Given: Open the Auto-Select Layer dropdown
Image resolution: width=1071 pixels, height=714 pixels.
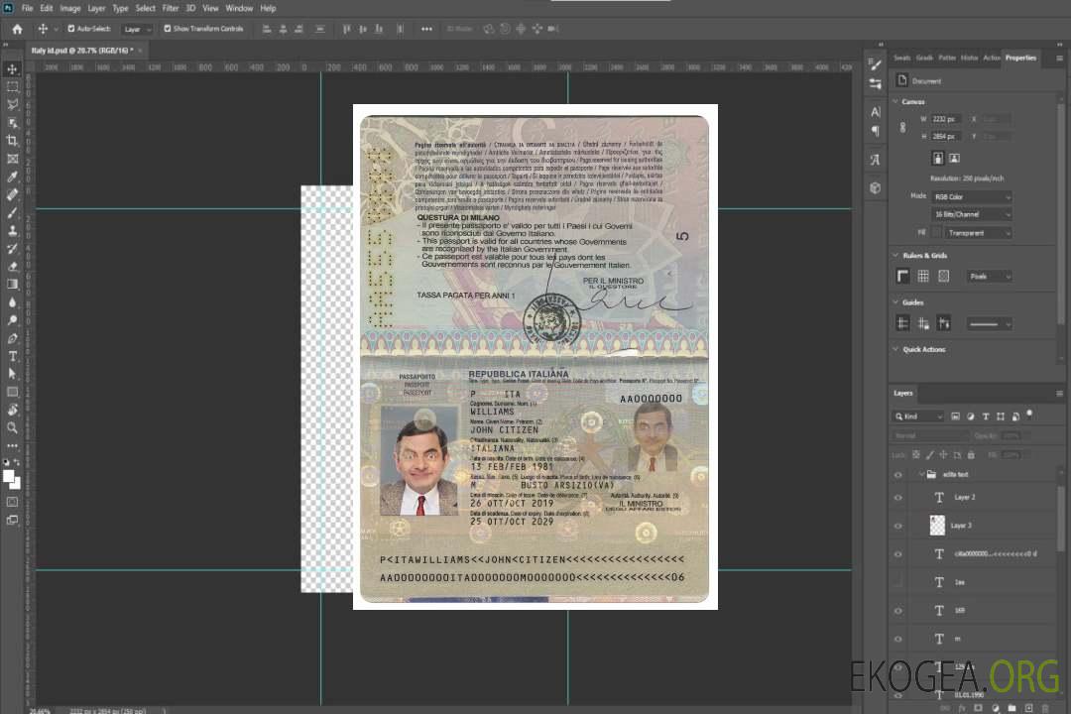Looking at the screenshot, I should 137,29.
